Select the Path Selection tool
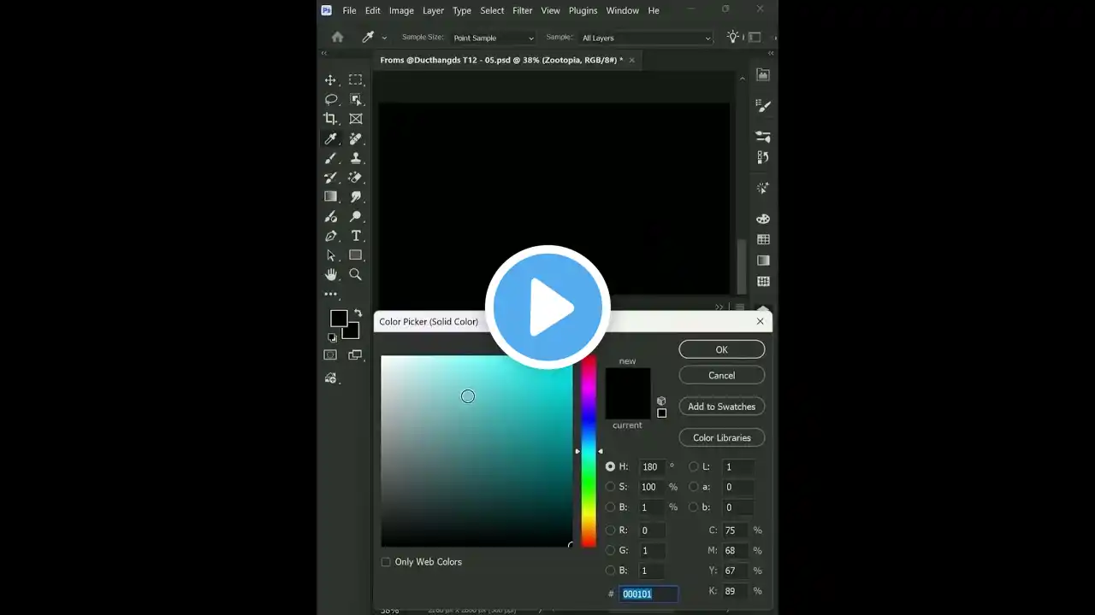This screenshot has width=1095, height=615. [330, 255]
